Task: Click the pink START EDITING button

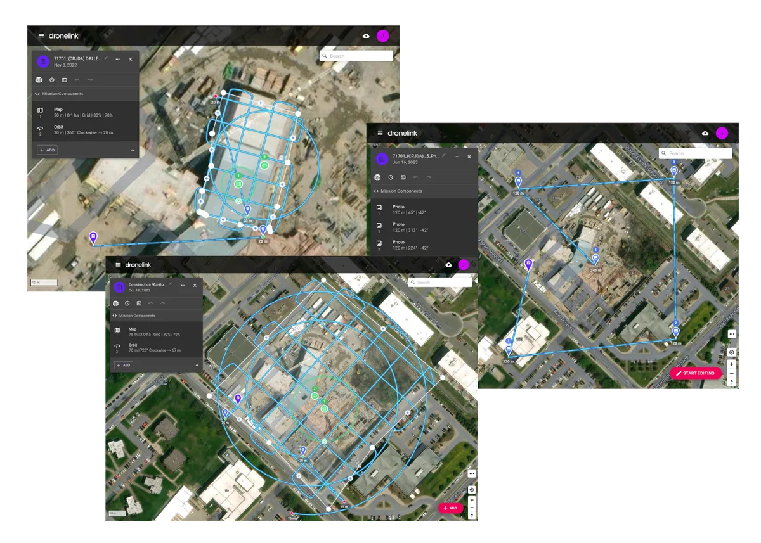Action: click(x=695, y=373)
